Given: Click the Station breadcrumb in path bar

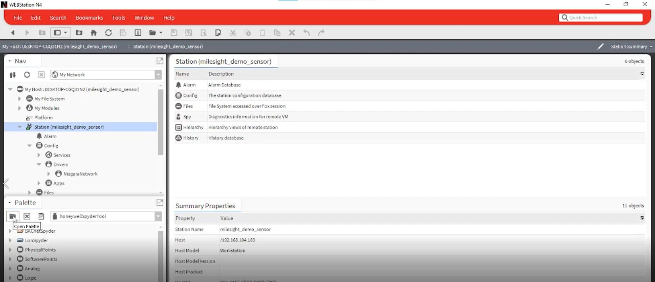Looking at the screenshot, I should tap(168, 47).
